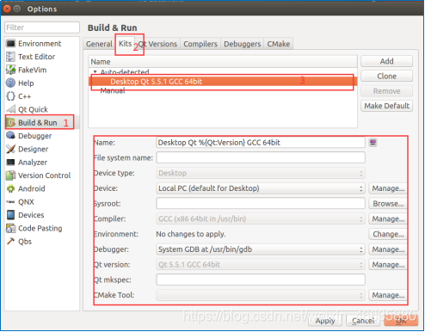
Task: Click the Add kit button
Action: click(386, 61)
